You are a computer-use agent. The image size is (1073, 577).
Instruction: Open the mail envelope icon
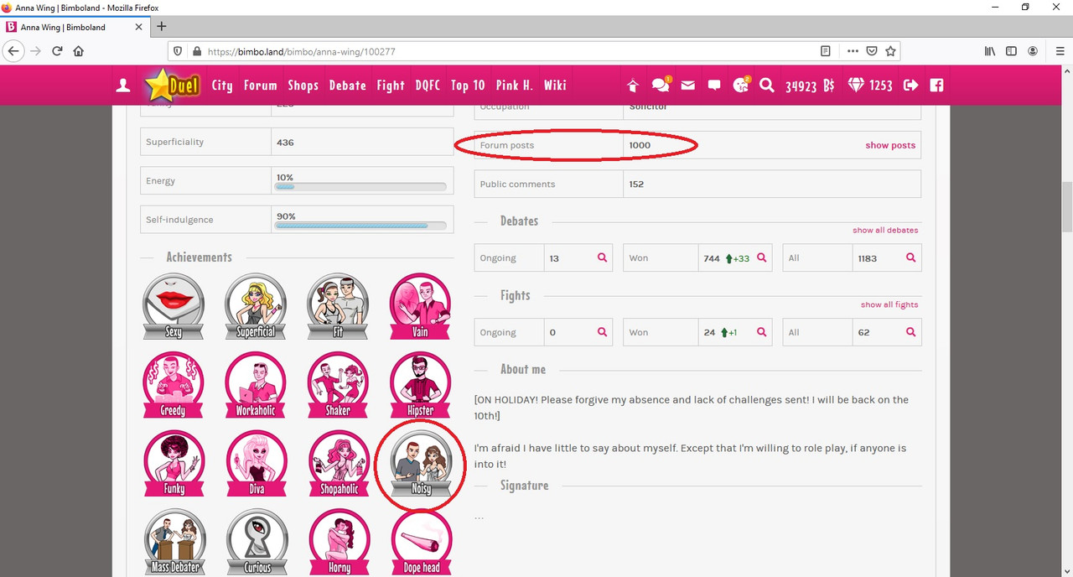click(x=687, y=86)
